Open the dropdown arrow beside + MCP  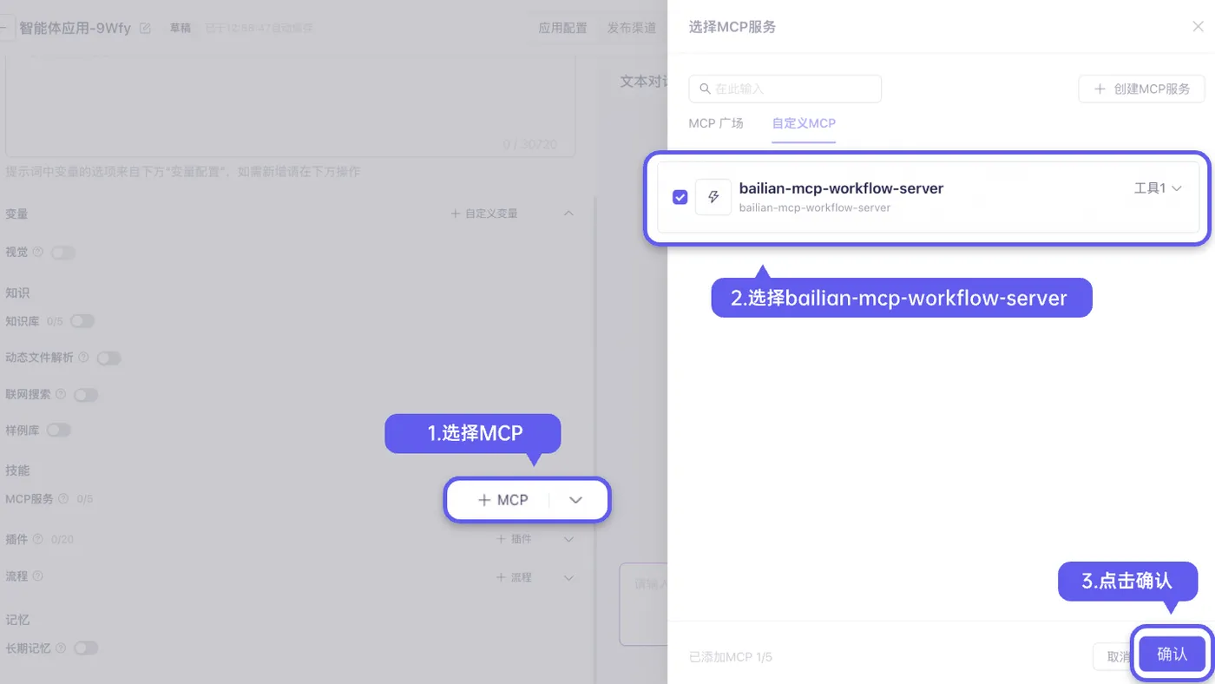[x=575, y=500]
